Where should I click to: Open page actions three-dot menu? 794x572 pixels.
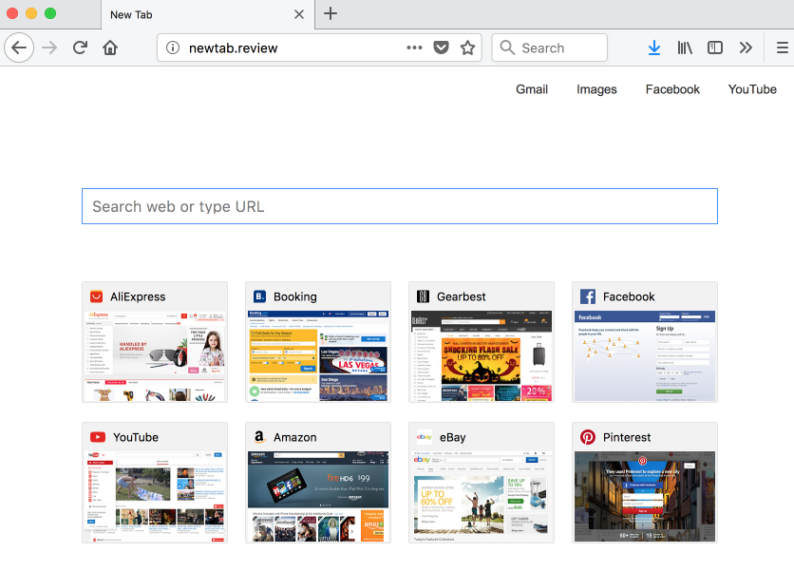414,48
